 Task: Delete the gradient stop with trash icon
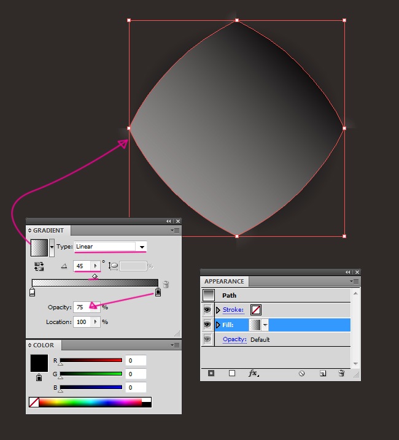point(166,285)
